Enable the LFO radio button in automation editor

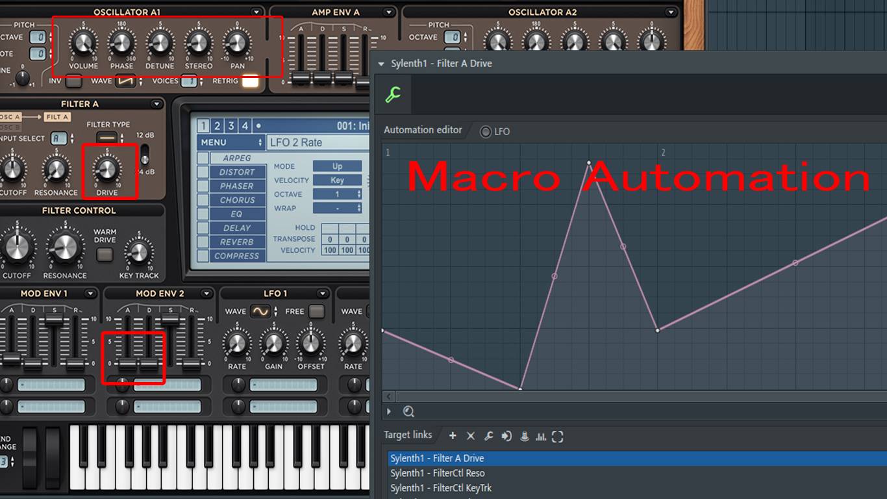[486, 131]
